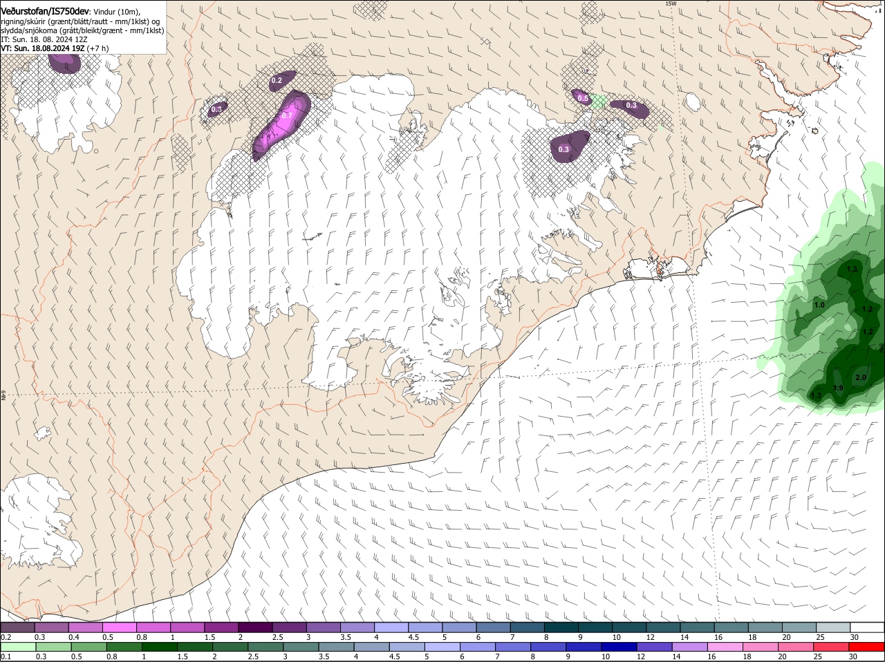Select upper legend swatch labeled 0.4
Screen dimensions: 885x662
point(85,627)
